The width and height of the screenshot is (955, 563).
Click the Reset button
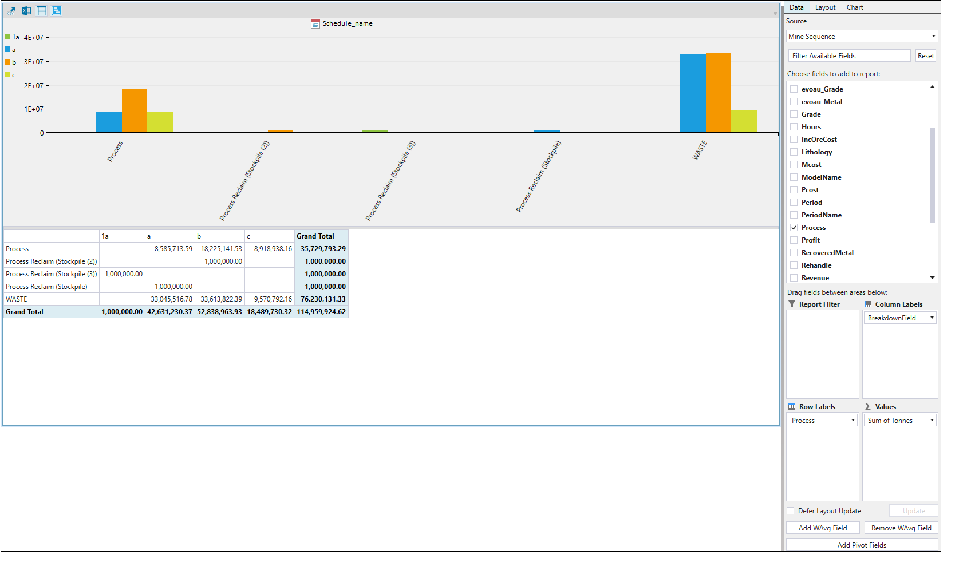[x=925, y=56]
